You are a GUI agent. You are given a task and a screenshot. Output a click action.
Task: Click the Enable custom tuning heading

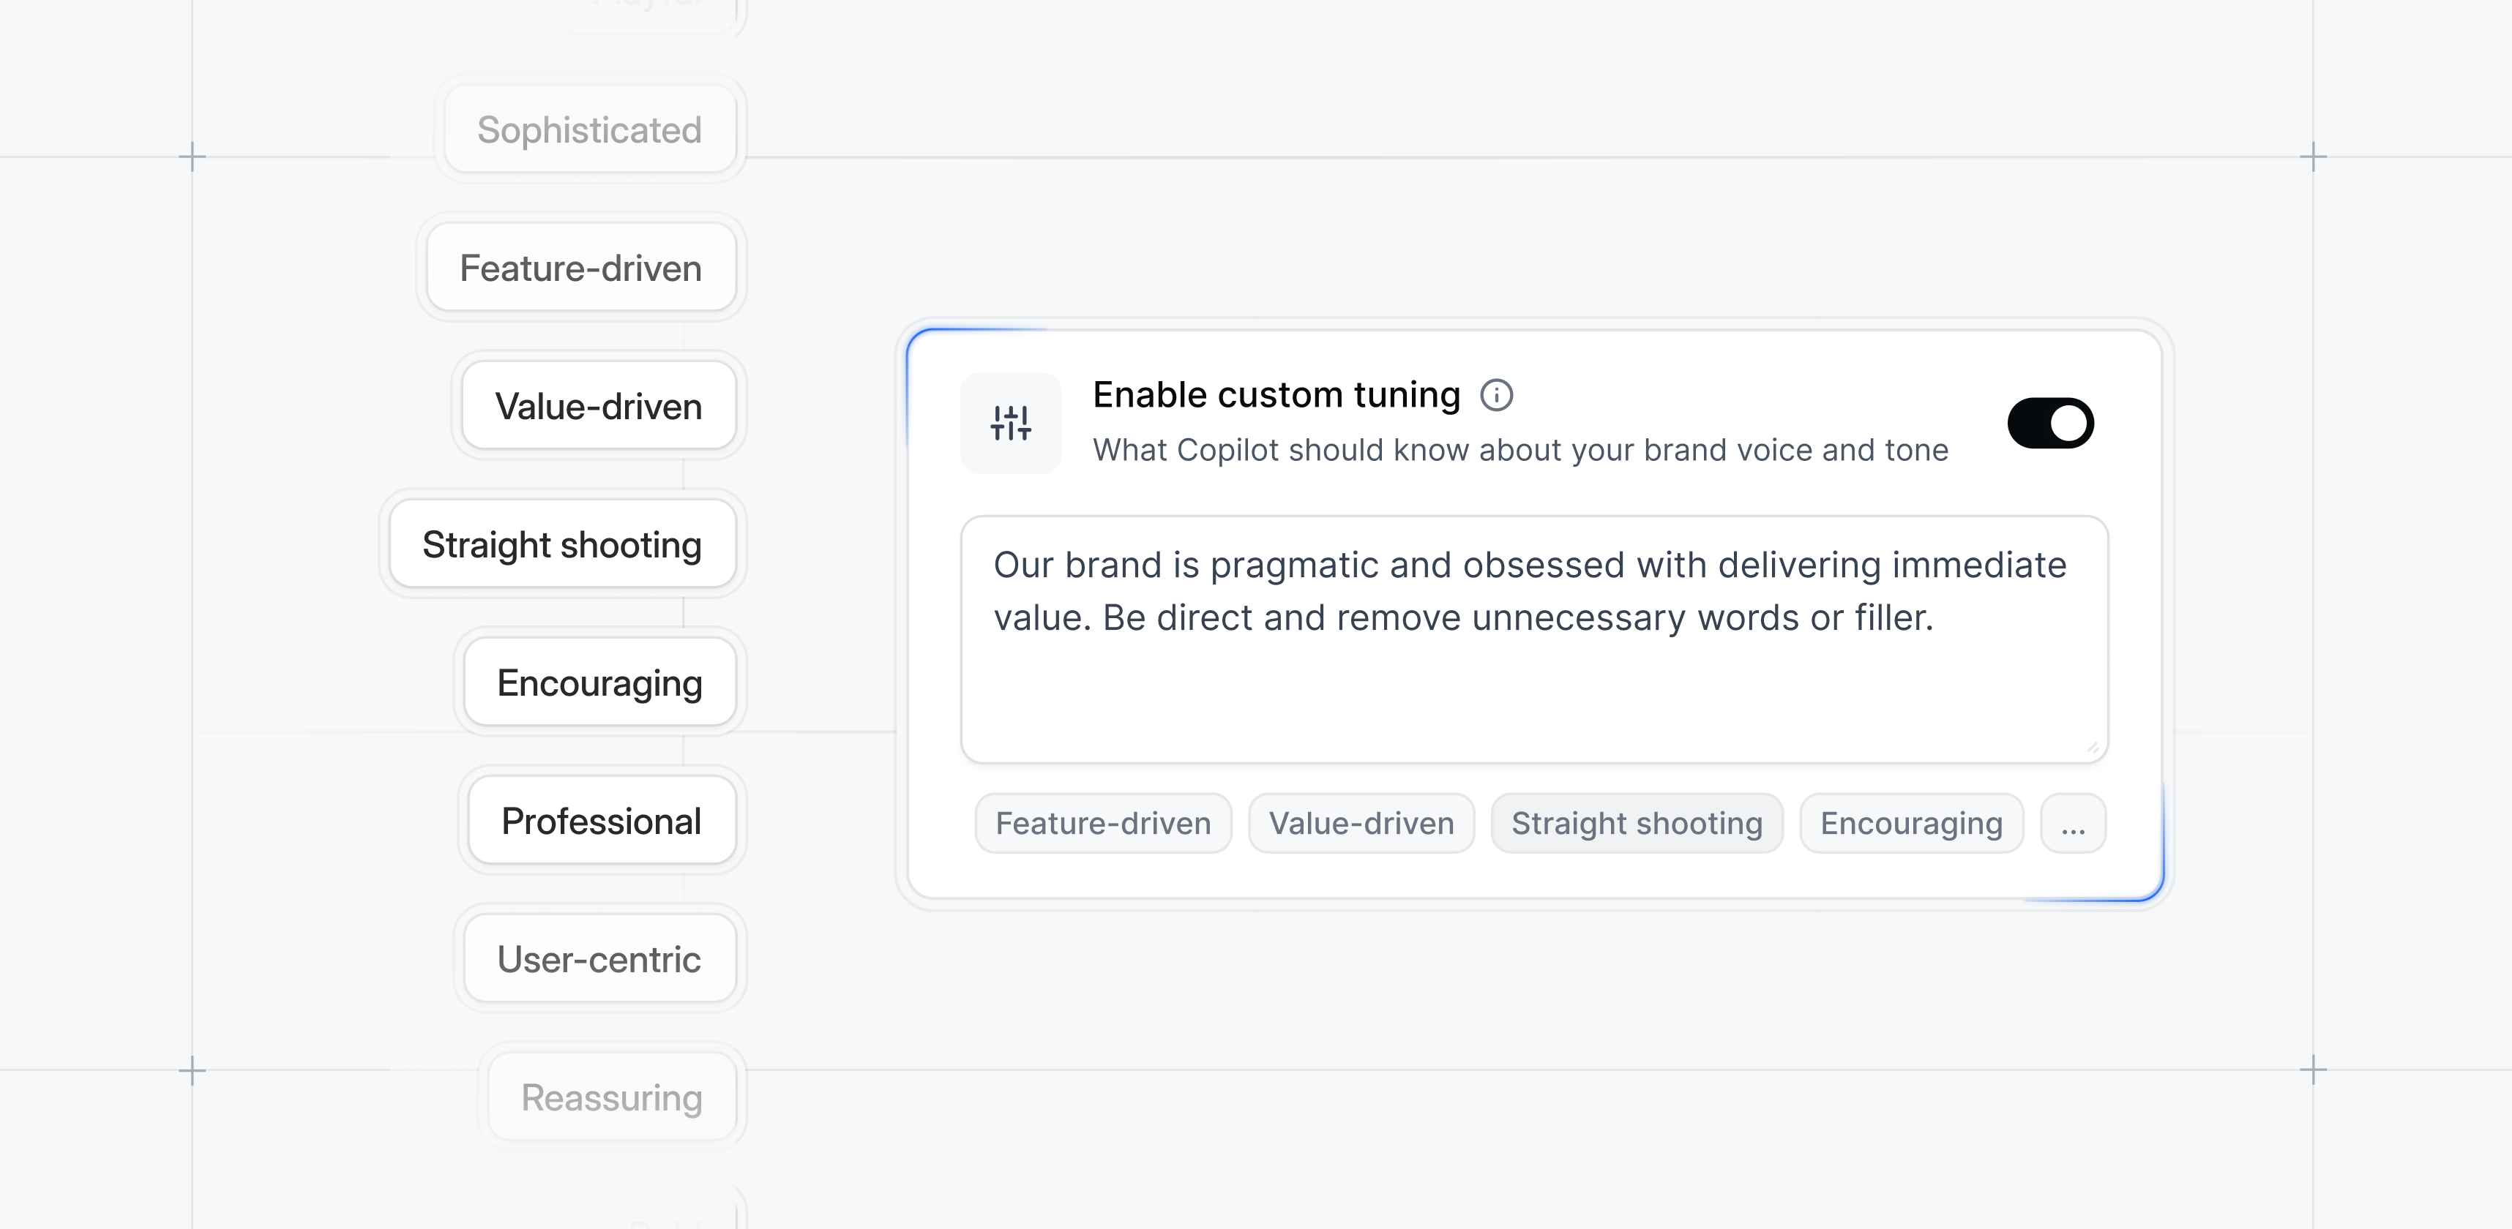click(1276, 395)
